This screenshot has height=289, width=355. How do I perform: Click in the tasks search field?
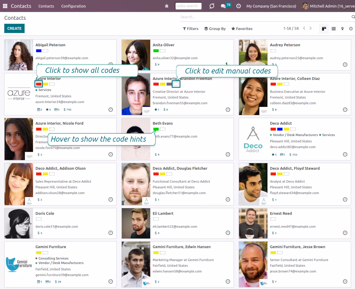click(x=188, y=6)
